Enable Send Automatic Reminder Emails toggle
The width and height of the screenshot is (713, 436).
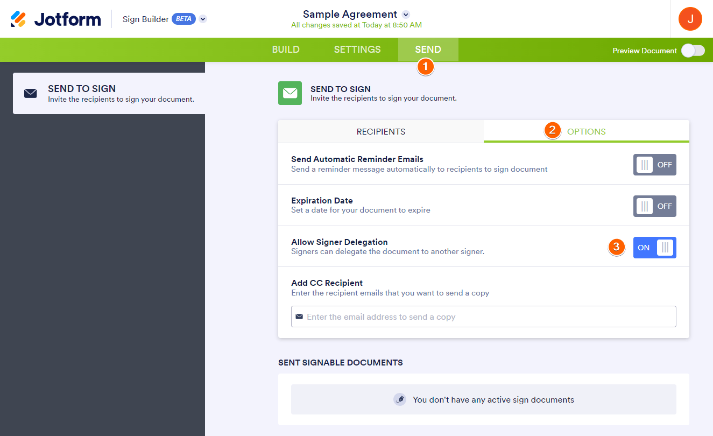coord(654,165)
